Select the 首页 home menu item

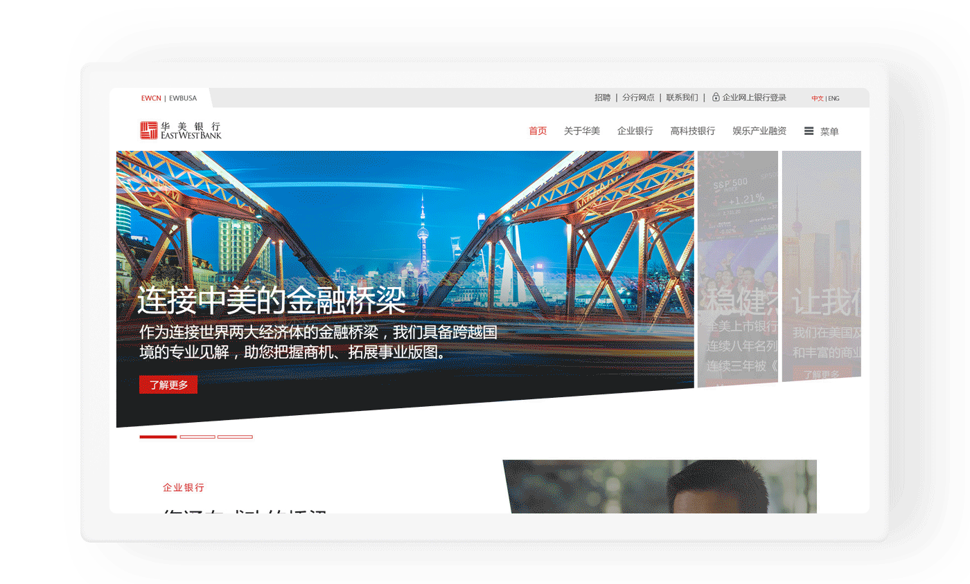pos(538,131)
